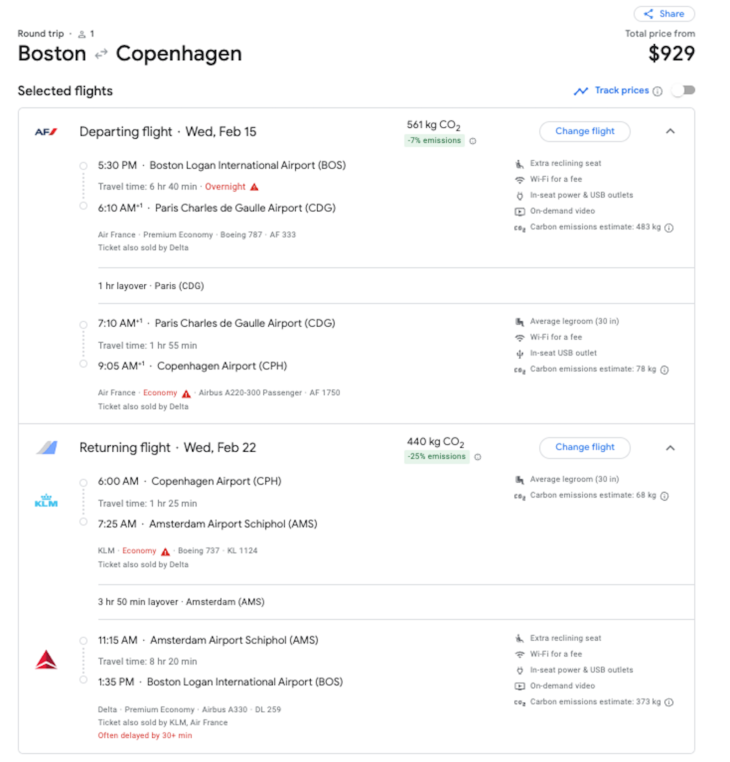Click the in-seat power & USB outlets icon
730x762 pixels.
tap(519, 195)
